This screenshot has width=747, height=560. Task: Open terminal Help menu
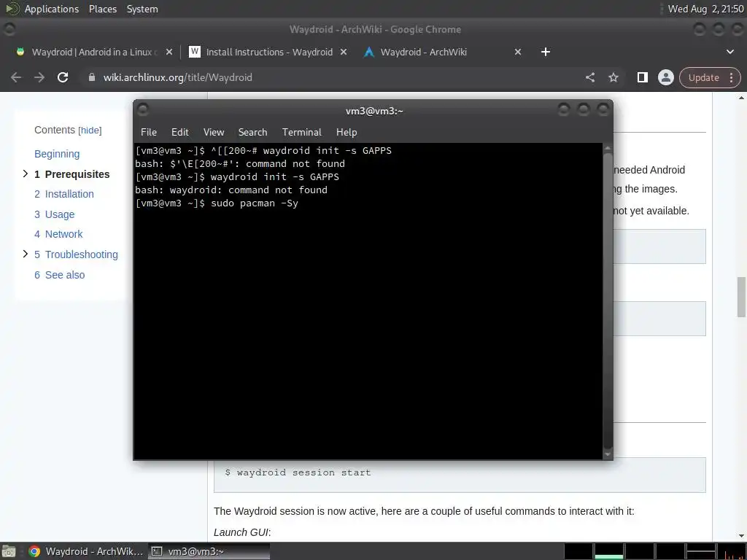coord(347,133)
